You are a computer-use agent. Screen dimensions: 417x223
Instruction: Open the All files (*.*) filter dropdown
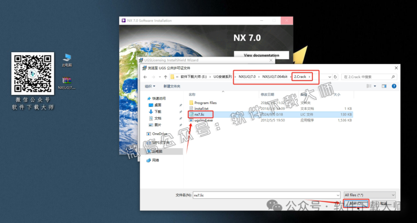pyautogui.click(x=370, y=195)
